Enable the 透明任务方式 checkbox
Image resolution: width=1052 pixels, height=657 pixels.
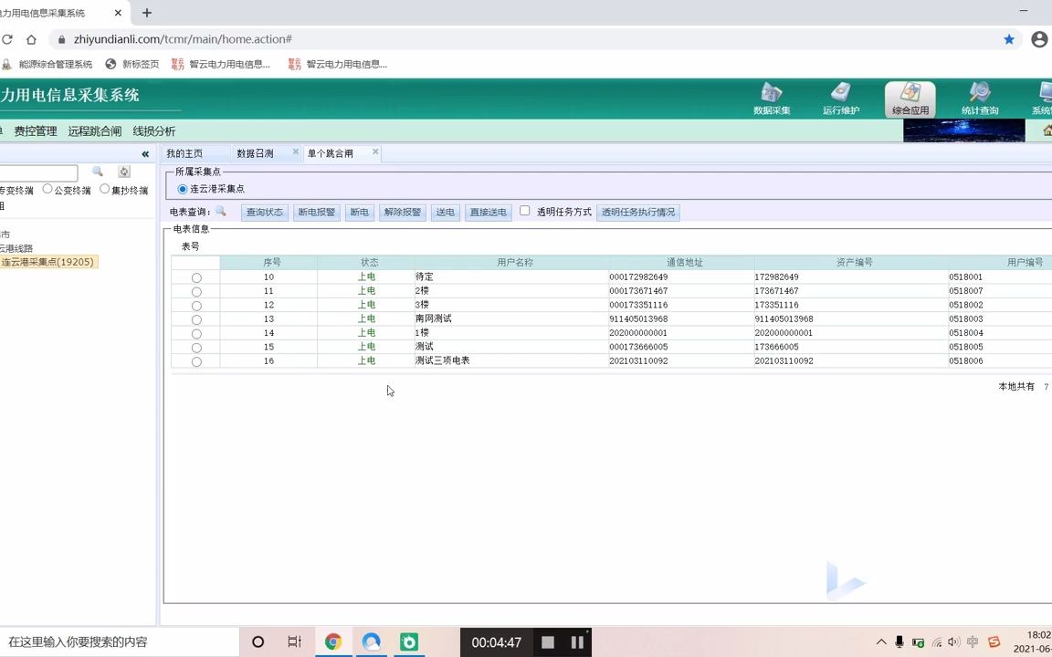tap(524, 211)
